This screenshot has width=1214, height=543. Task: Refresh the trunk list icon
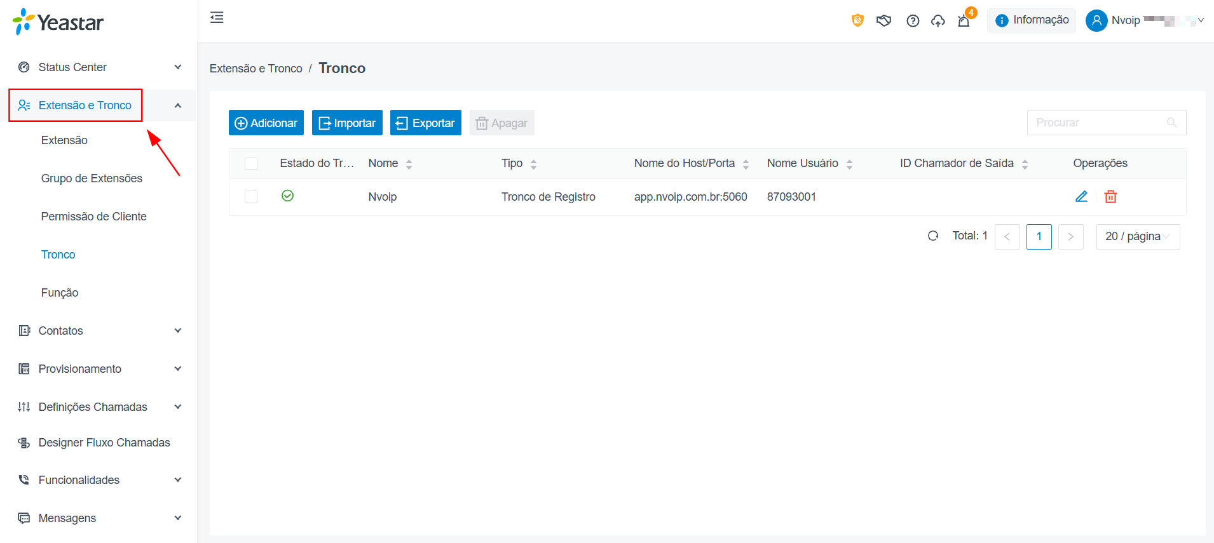933,236
